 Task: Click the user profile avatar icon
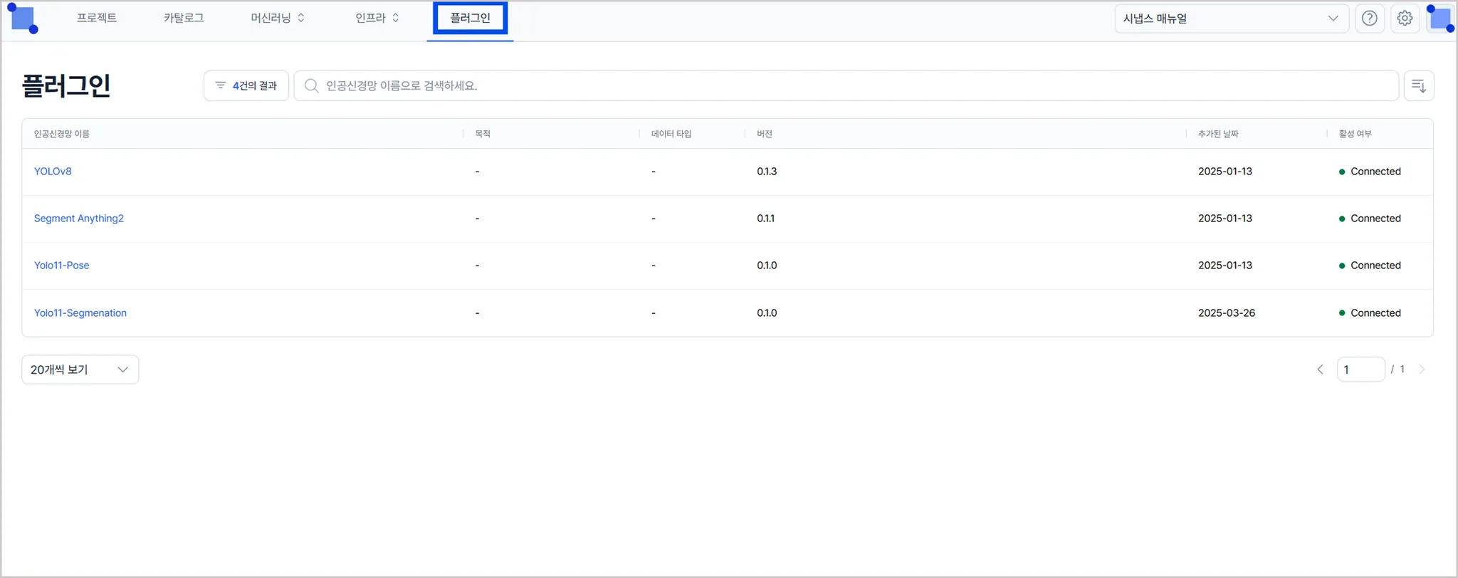coord(1440,19)
